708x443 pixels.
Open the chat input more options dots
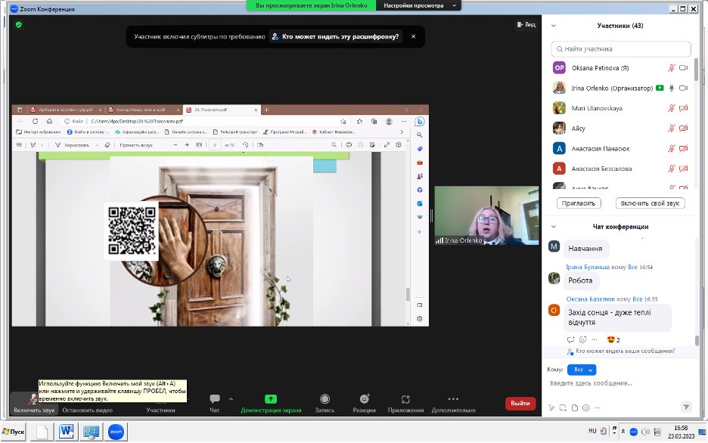coord(598,407)
